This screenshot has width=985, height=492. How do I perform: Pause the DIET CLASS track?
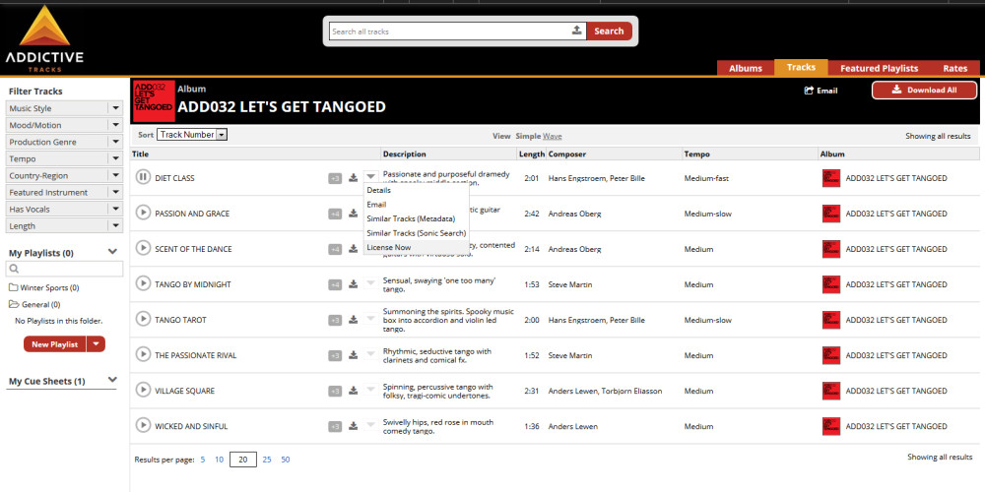pos(143,177)
